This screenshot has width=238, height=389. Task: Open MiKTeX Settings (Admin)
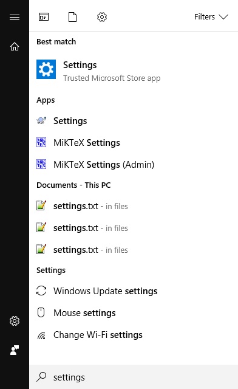(x=134, y=165)
